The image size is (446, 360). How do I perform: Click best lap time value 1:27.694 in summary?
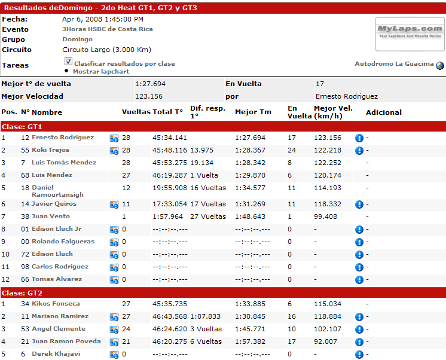tap(150, 84)
